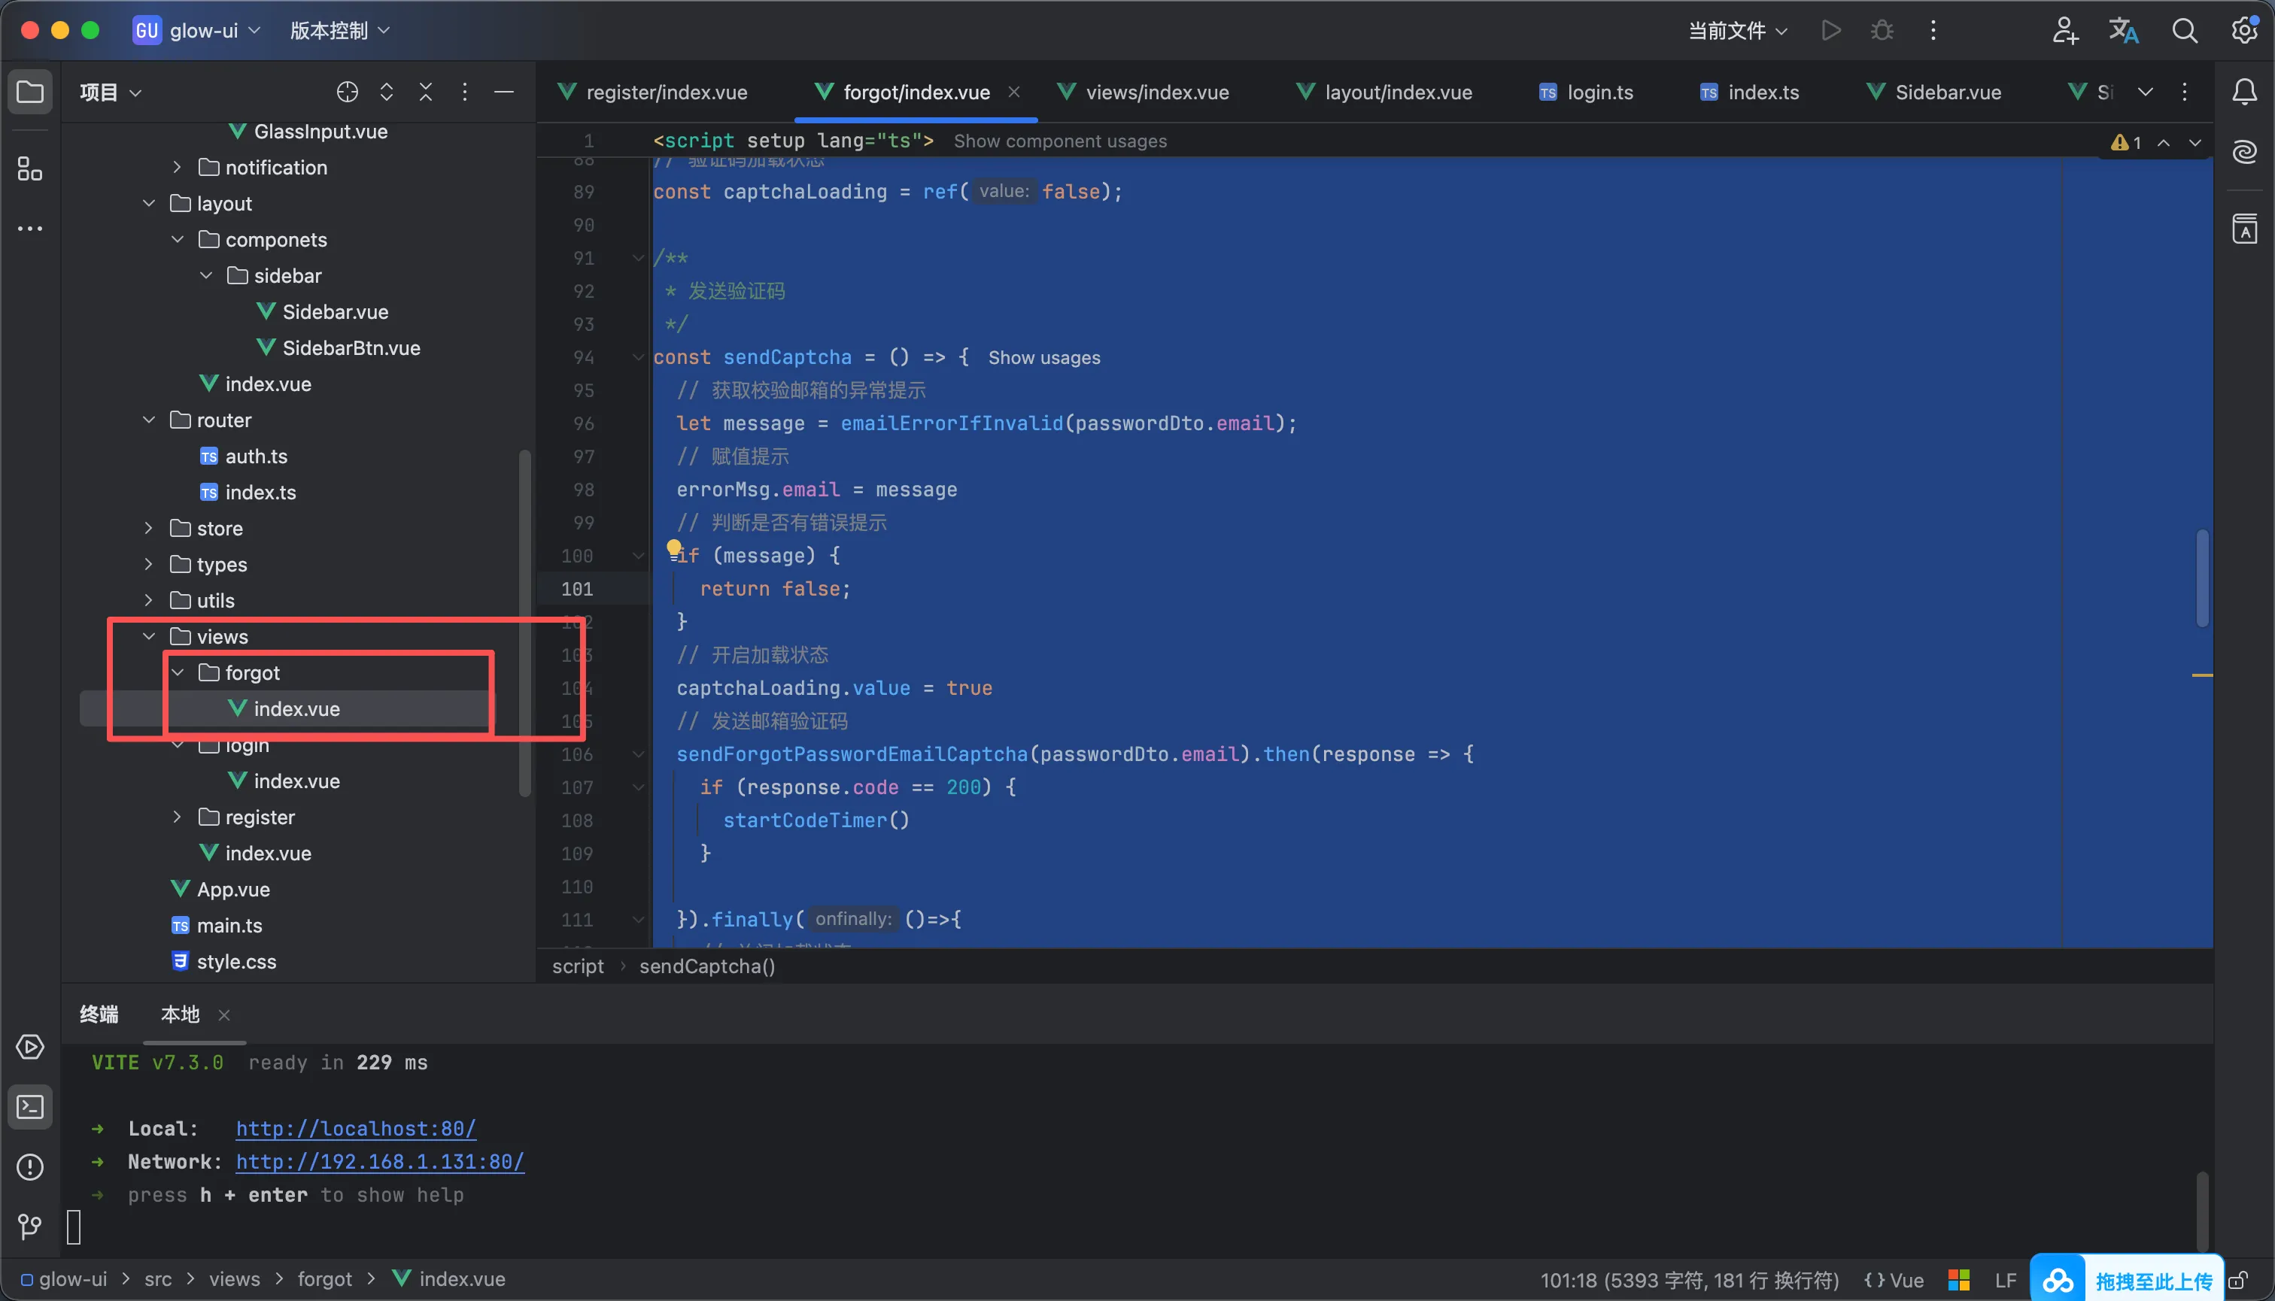The height and width of the screenshot is (1301, 2275).
Task: Toggle the read-only lock icon in status bar
Action: coord(2238,1281)
